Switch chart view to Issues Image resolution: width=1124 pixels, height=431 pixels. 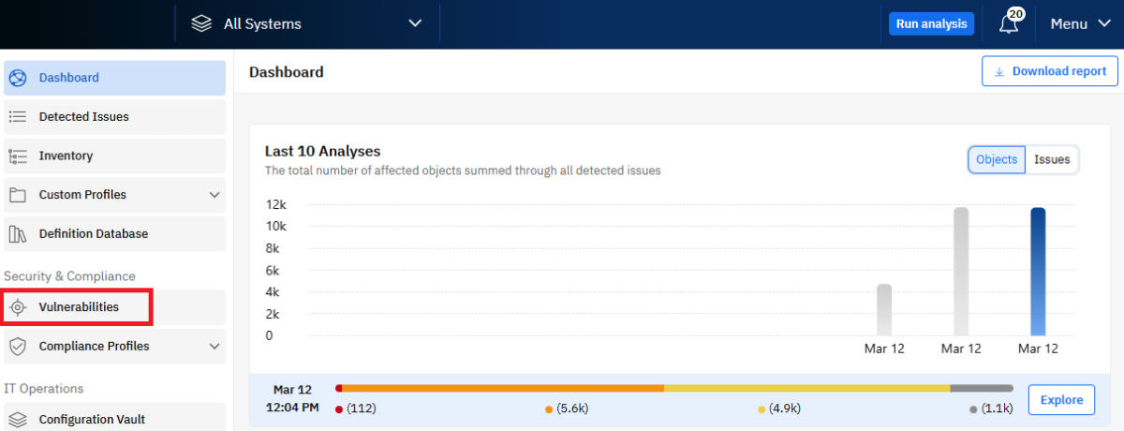pyautogui.click(x=1052, y=160)
